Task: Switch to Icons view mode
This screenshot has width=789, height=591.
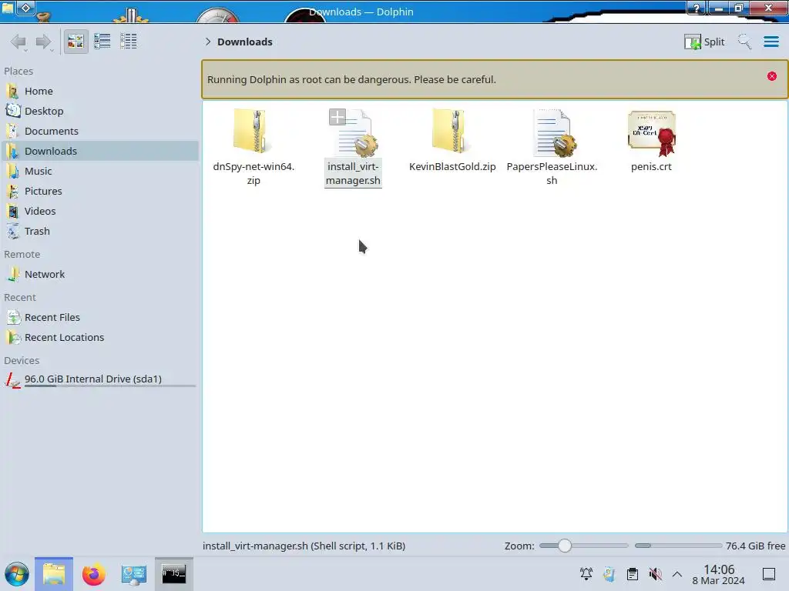Action: coord(76,42)
